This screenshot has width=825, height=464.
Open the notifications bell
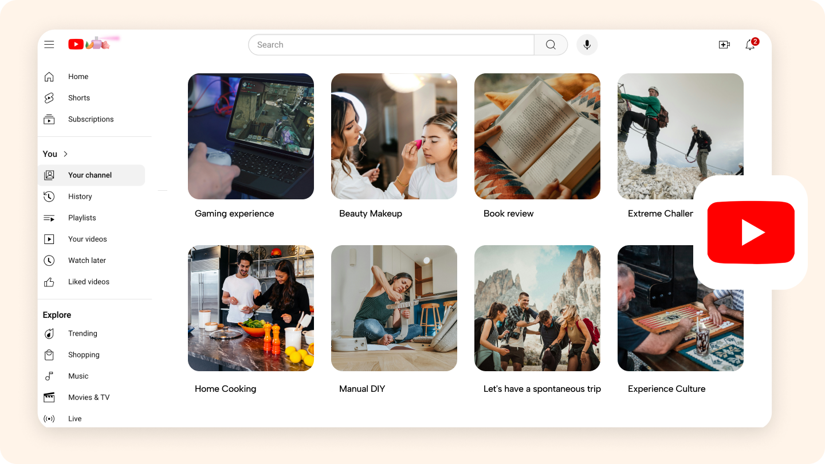pos(750,45)
